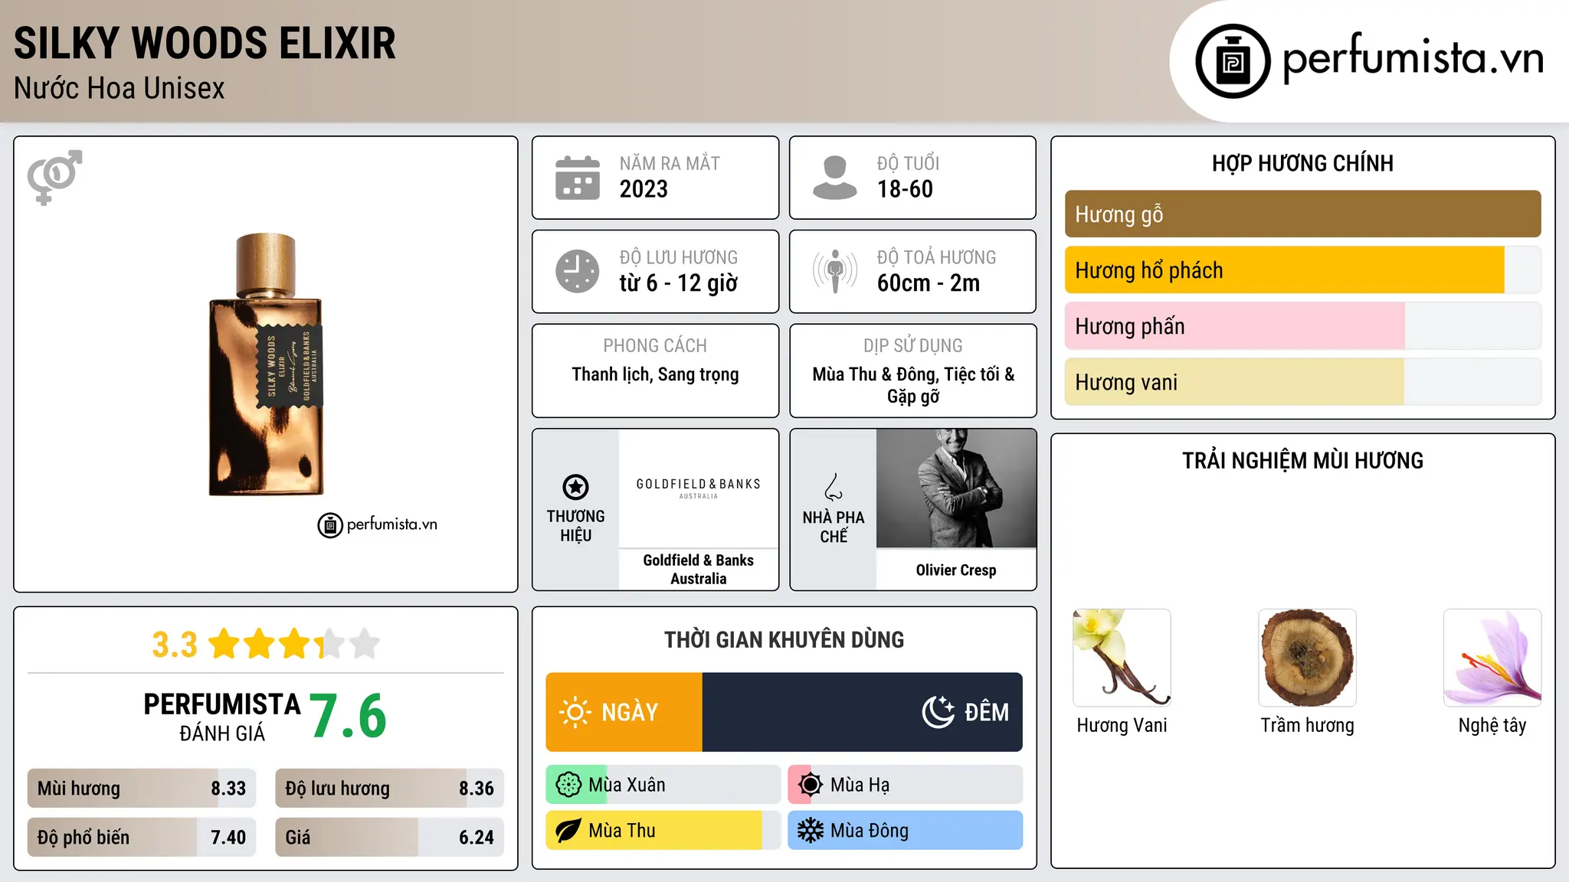Click the ĐỘ TOẢ HƯƠNG label

coord(937,257)
